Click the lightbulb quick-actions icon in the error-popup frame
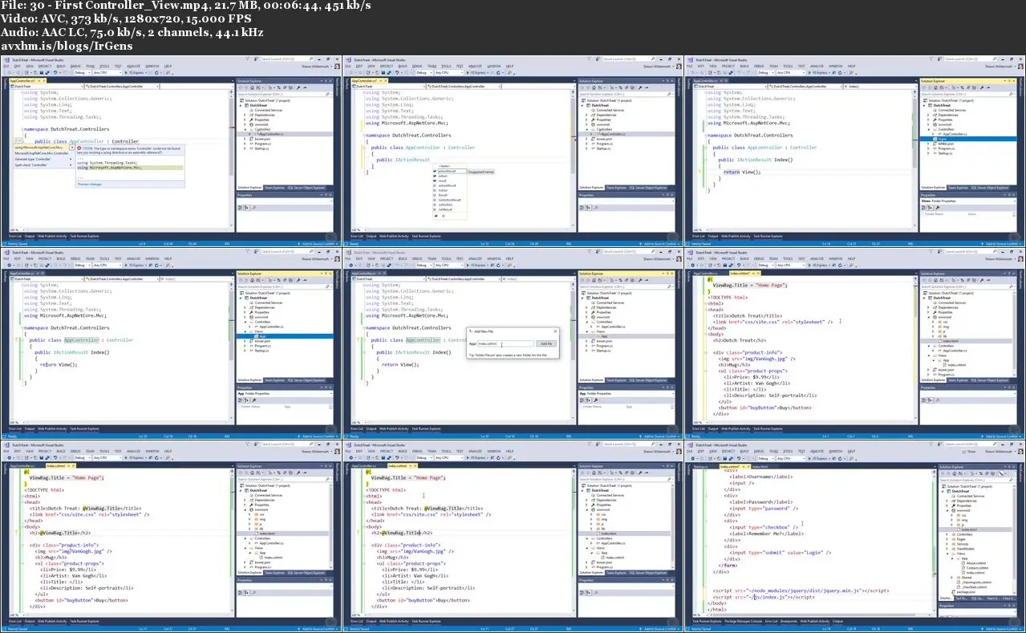Image resolution: width=1026 pixels, height=633 pixels. click(x=18, y=140)
